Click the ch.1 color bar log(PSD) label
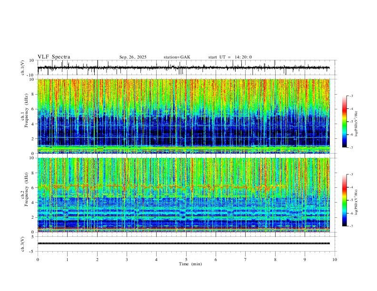Screen dimensions: 377x291 click(356, 124)
